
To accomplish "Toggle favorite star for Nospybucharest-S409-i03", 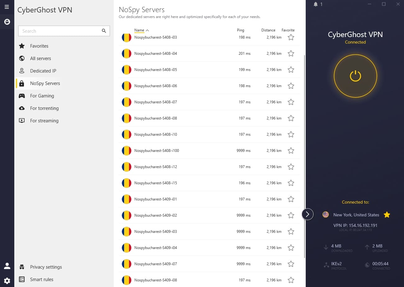I will coord(291,232).
